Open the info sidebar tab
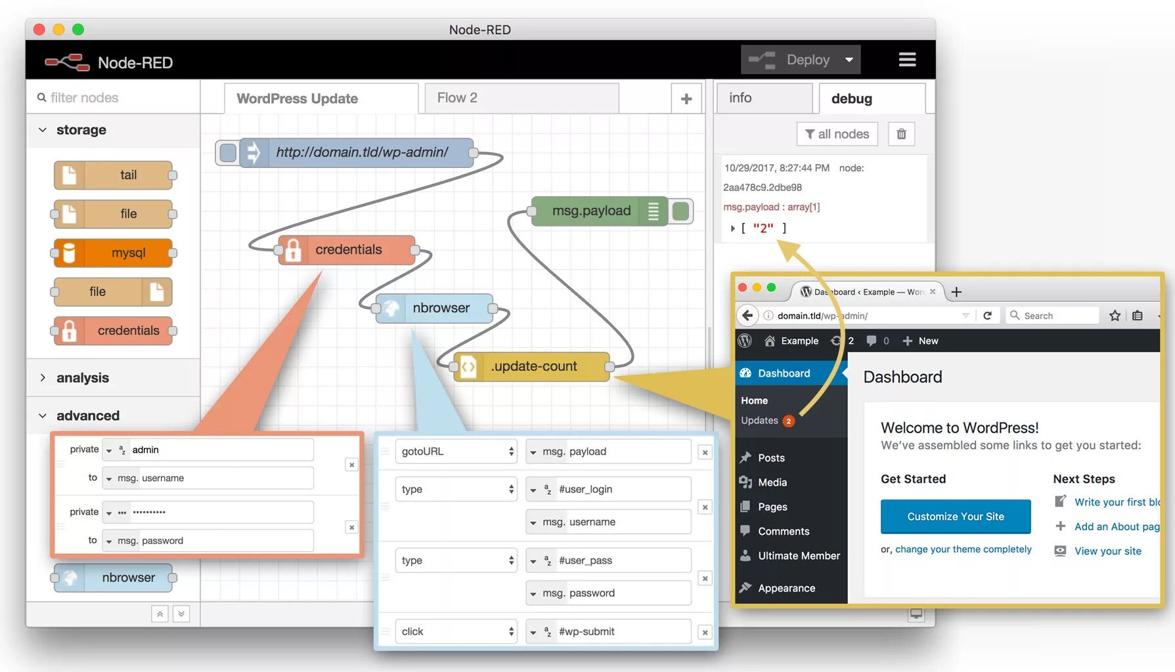 click(763, 98)
